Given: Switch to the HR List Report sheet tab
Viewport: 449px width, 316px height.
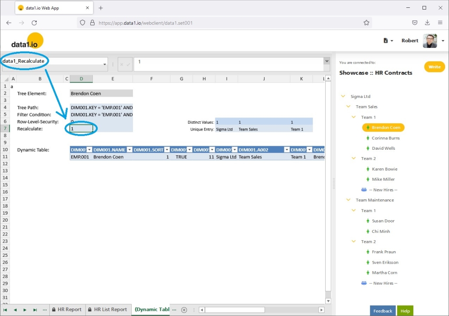Looking at the screenshot, I should tap(108, 309).
